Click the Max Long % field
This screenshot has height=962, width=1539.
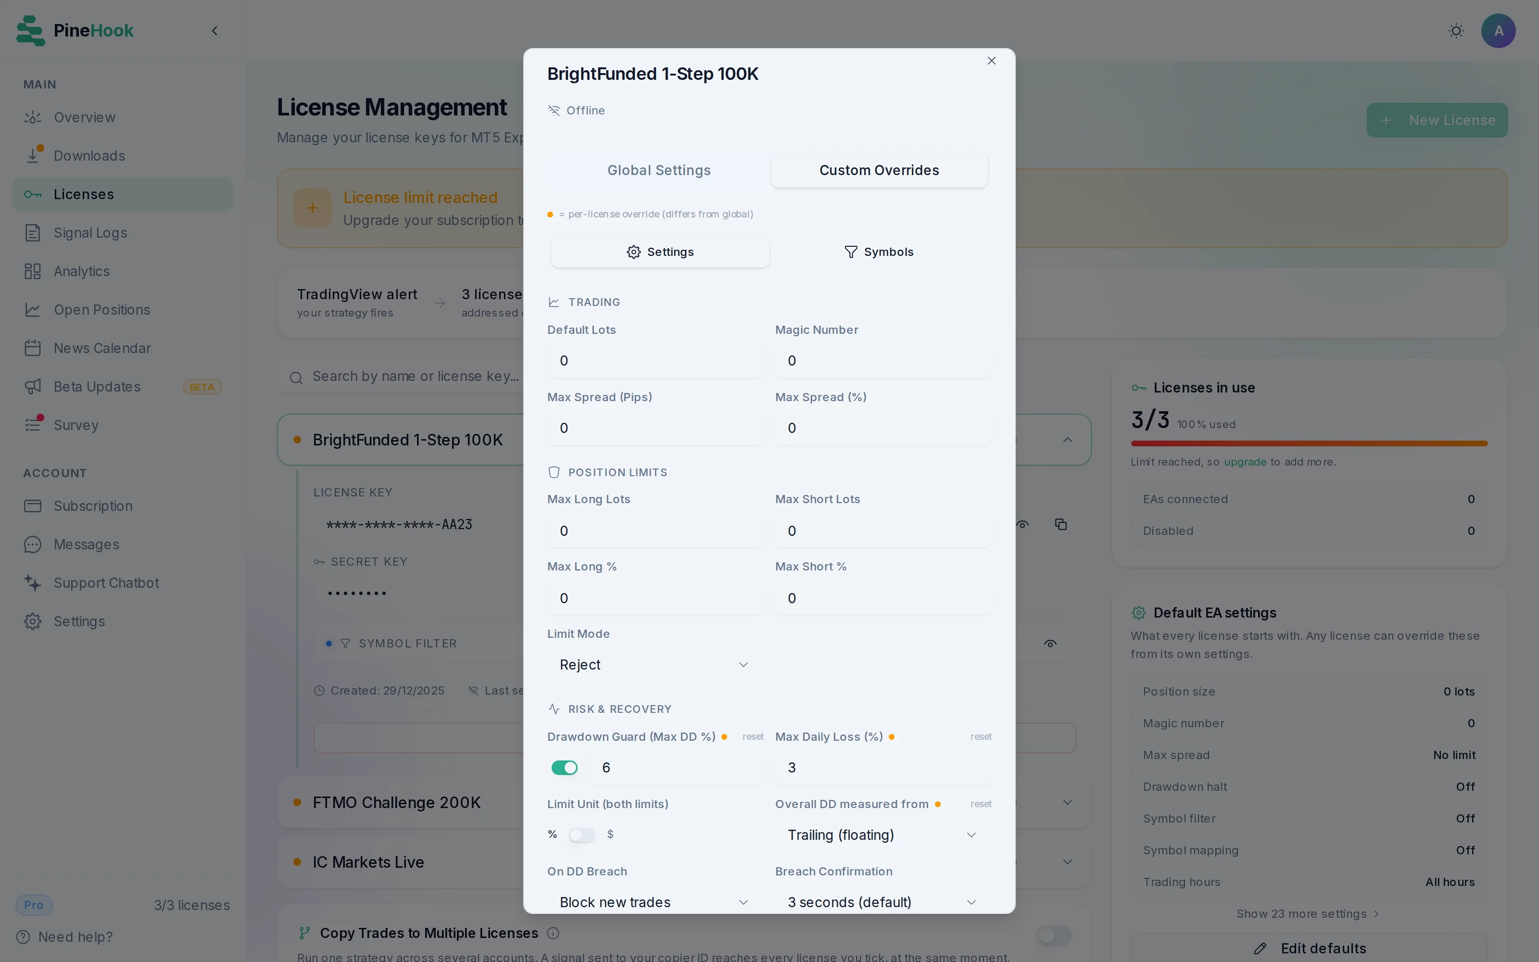655,598
